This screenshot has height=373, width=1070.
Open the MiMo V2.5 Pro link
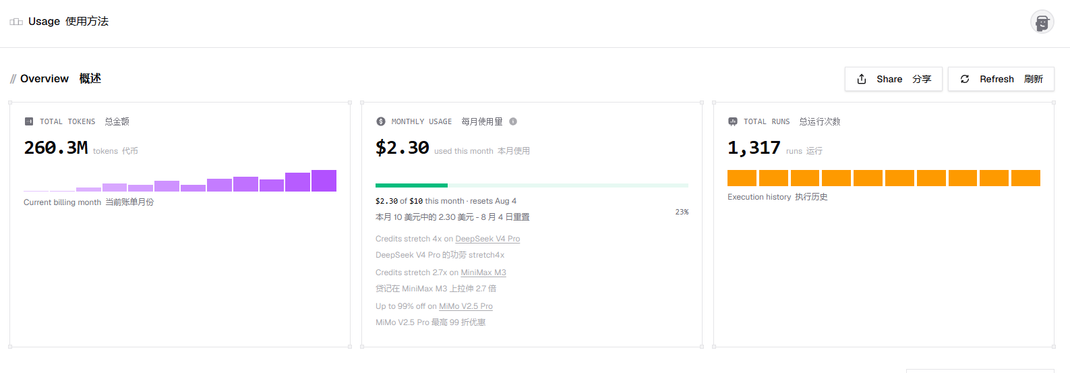(x=466, y=306)
